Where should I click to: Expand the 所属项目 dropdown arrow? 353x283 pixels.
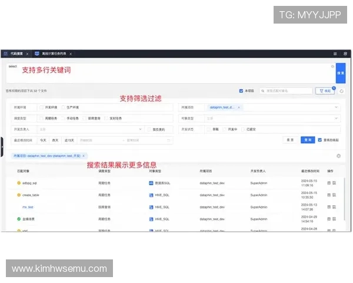[336, 107]
